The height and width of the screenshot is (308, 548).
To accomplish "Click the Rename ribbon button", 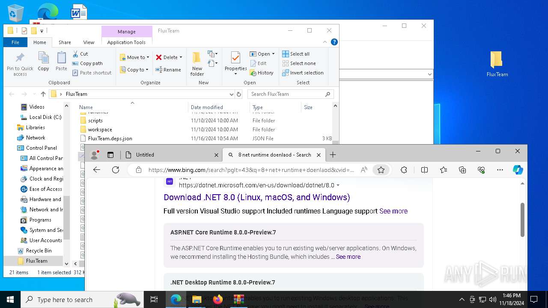I will (x=168, y=70).
